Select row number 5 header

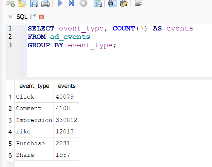(x=10, y=143)
